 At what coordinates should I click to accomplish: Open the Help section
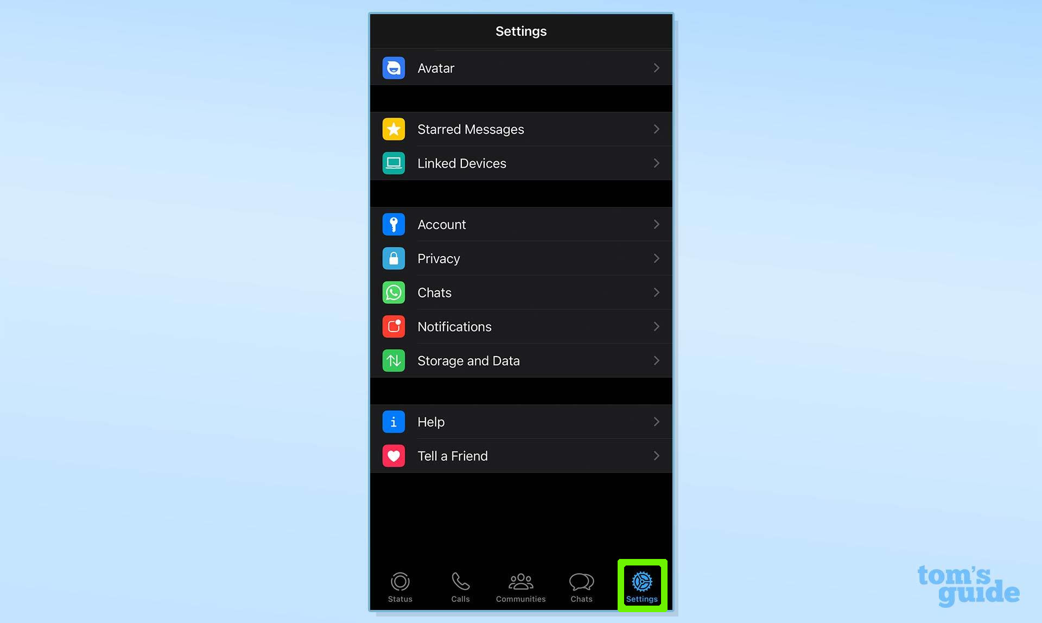[x=520, y=421]
